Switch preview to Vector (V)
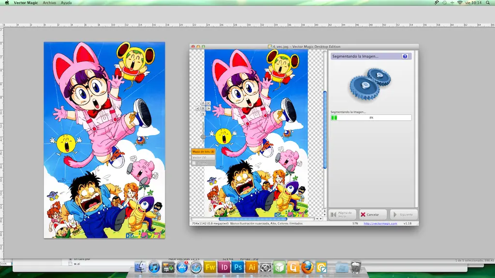 coord(204,157)
